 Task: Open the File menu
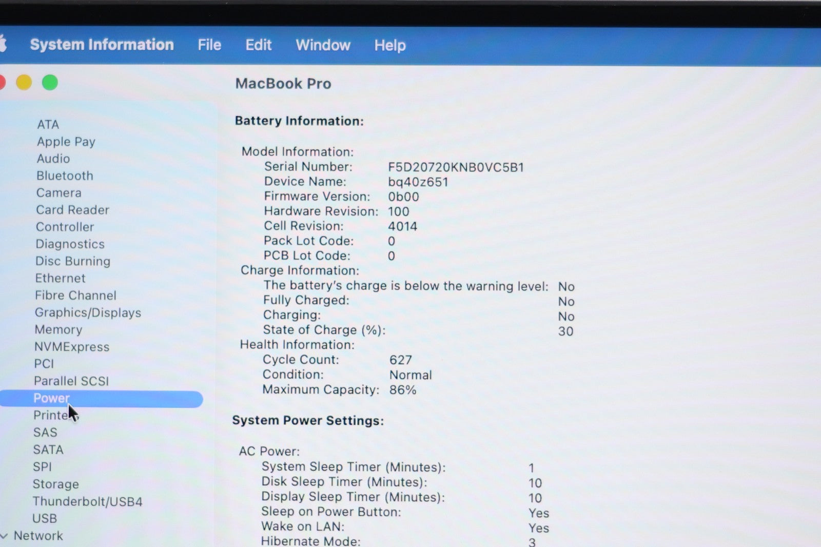click(209, 45)
